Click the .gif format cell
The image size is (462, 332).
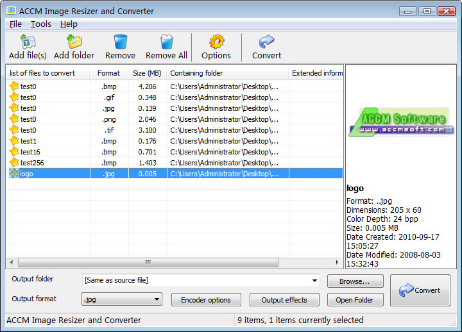click(109, 97)
